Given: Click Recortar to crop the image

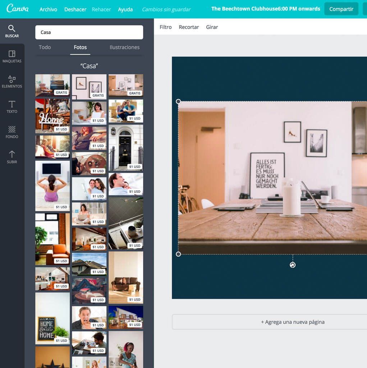Looking at the screenshot, I should 188,27.
